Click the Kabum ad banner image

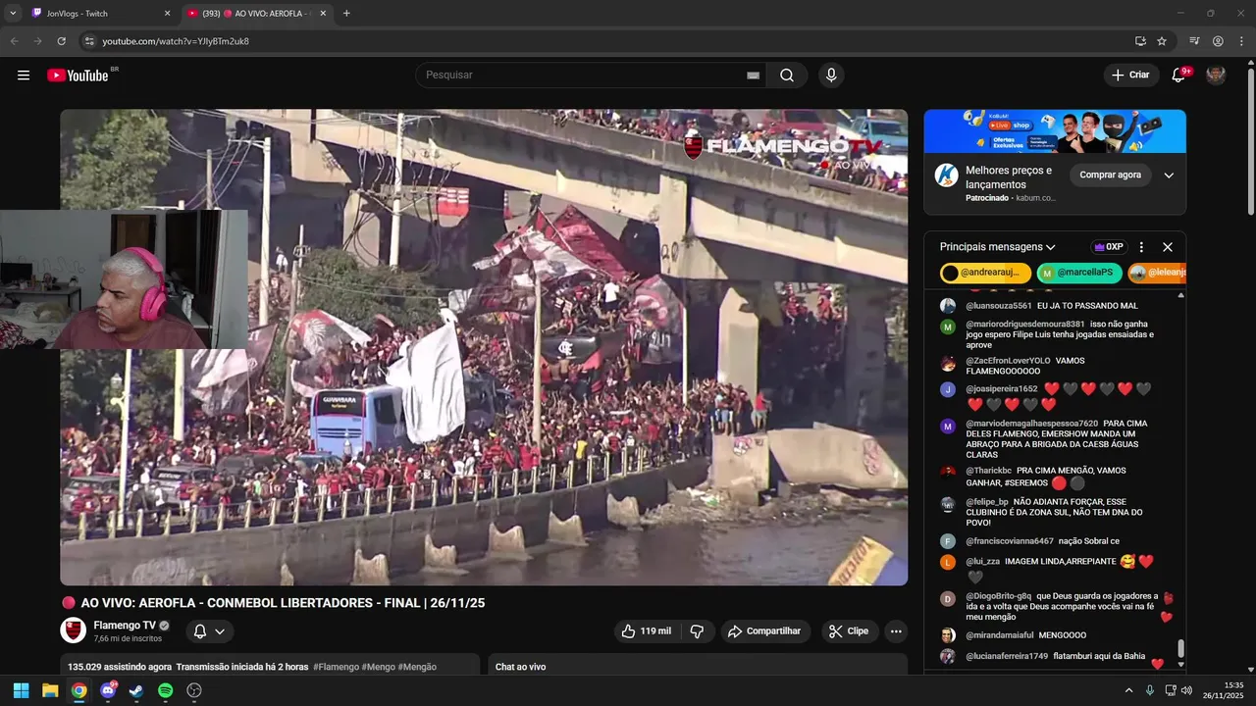pos(1055,130)
